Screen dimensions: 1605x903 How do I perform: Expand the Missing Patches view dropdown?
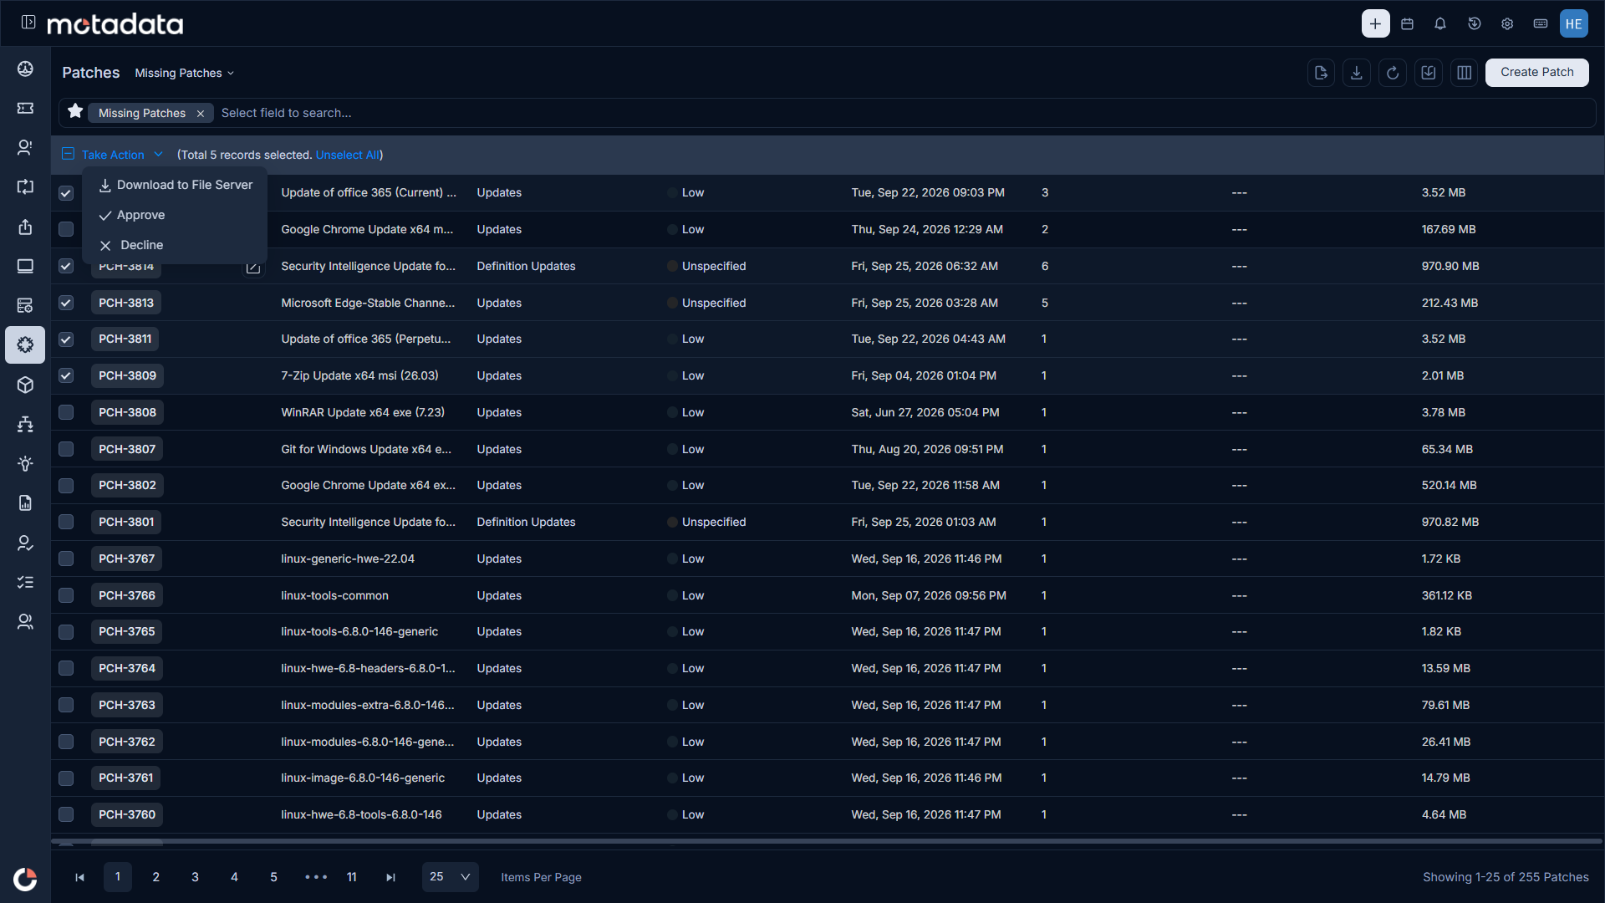(x=185, y=73)
